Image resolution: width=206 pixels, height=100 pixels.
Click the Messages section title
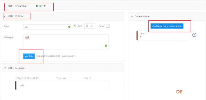(20, 68)
